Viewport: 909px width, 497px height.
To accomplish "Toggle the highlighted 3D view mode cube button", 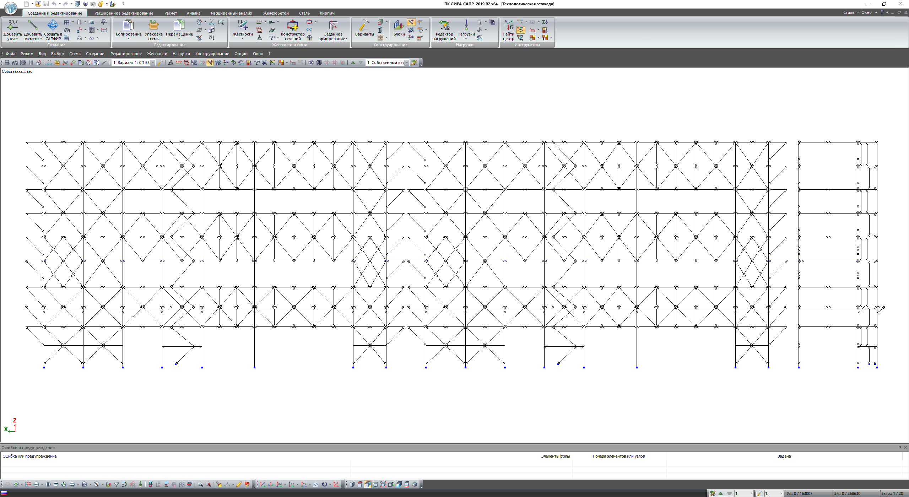I will (368, 484).
